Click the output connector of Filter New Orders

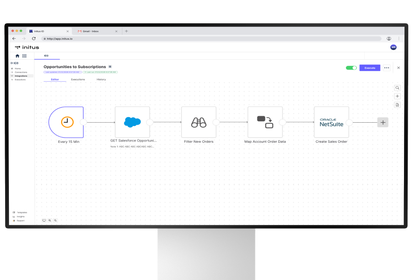(216, 122)
